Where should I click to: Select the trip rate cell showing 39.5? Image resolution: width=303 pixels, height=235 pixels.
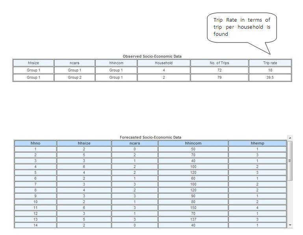point(270,78)
